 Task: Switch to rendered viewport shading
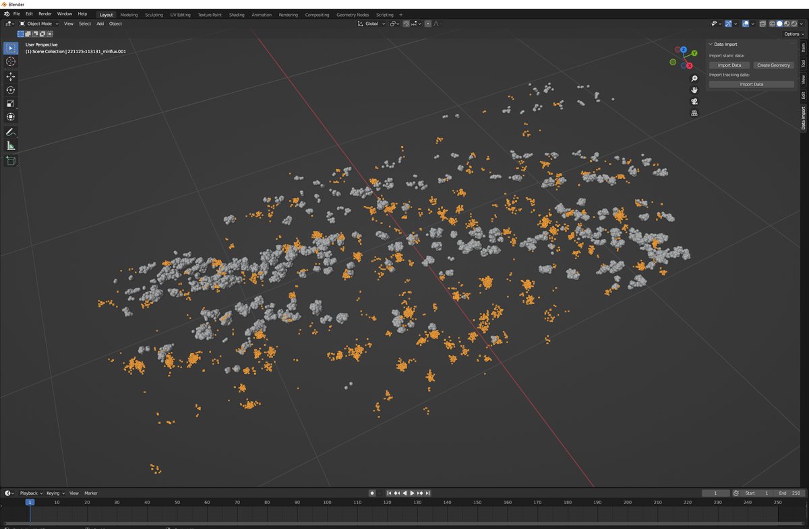[794, 24]
